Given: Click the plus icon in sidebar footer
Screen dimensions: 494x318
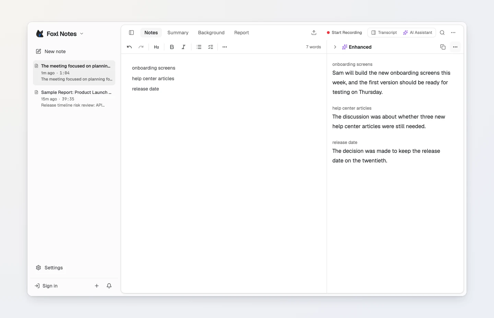Looking at the screenshot, I should click(97, 286).
